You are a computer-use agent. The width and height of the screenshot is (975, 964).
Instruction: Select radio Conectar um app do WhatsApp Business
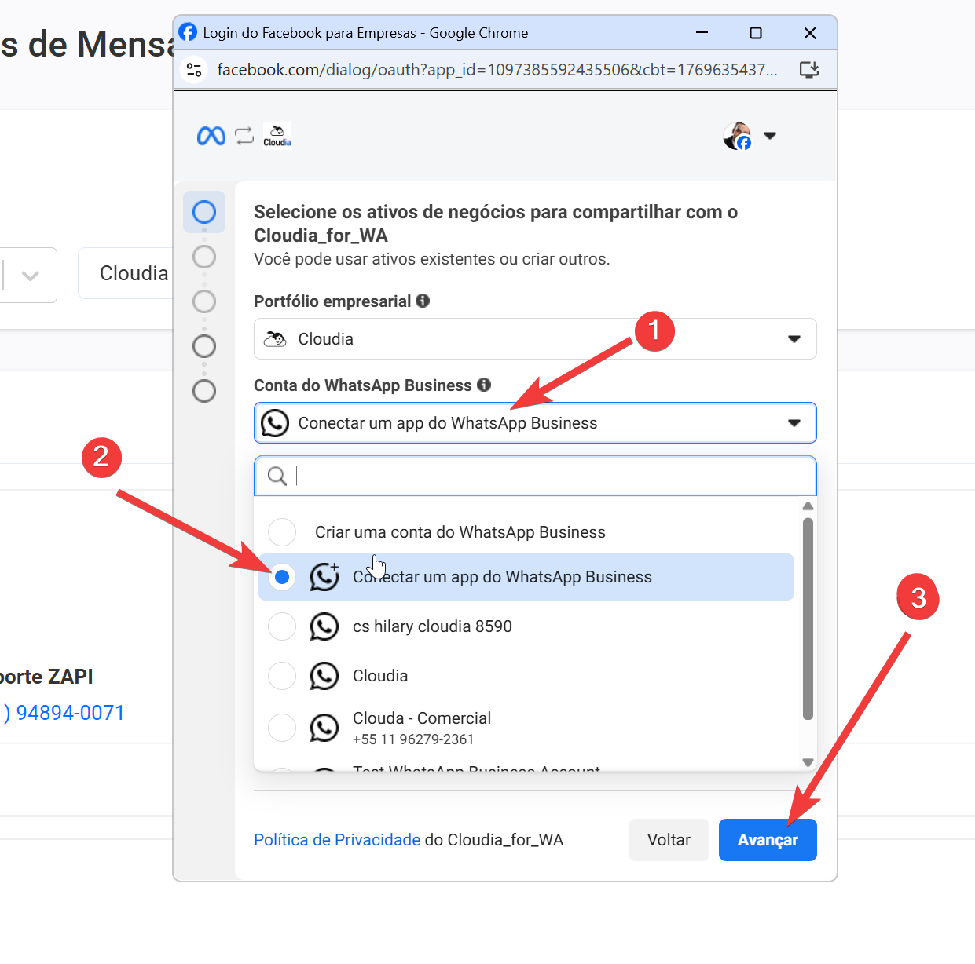pos(282,577)
